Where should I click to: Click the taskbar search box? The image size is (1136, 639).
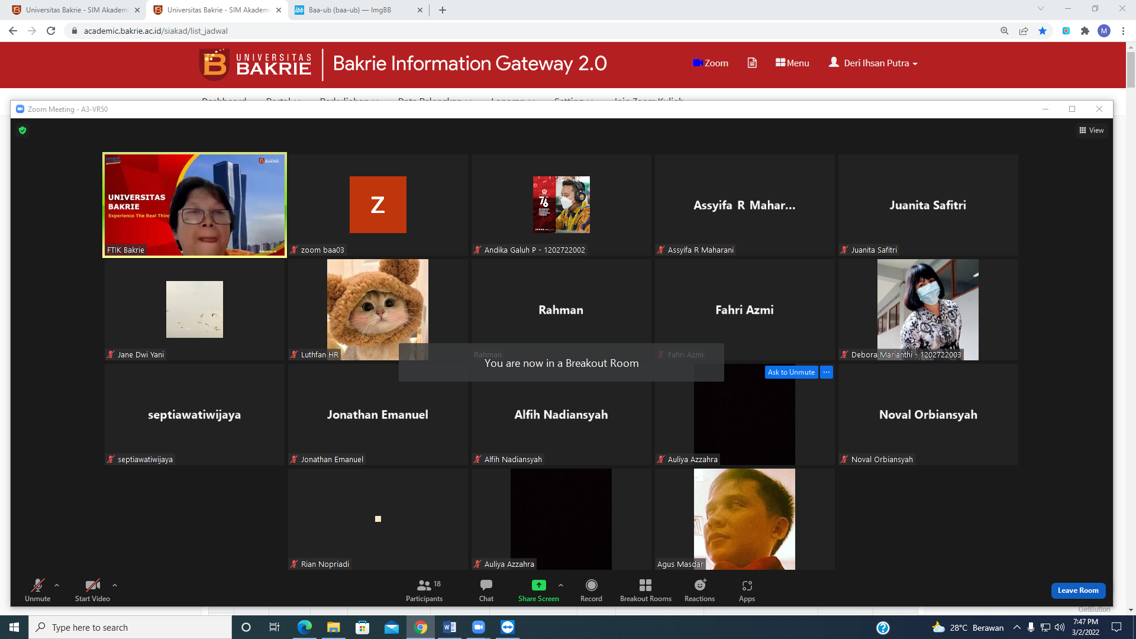[x=130, y=627]
